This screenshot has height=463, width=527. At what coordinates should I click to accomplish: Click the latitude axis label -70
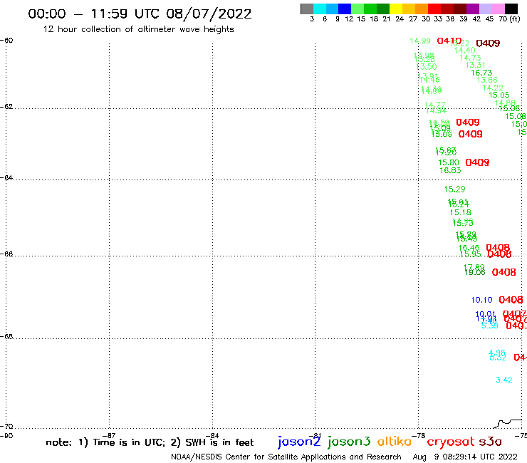point(6,427)
